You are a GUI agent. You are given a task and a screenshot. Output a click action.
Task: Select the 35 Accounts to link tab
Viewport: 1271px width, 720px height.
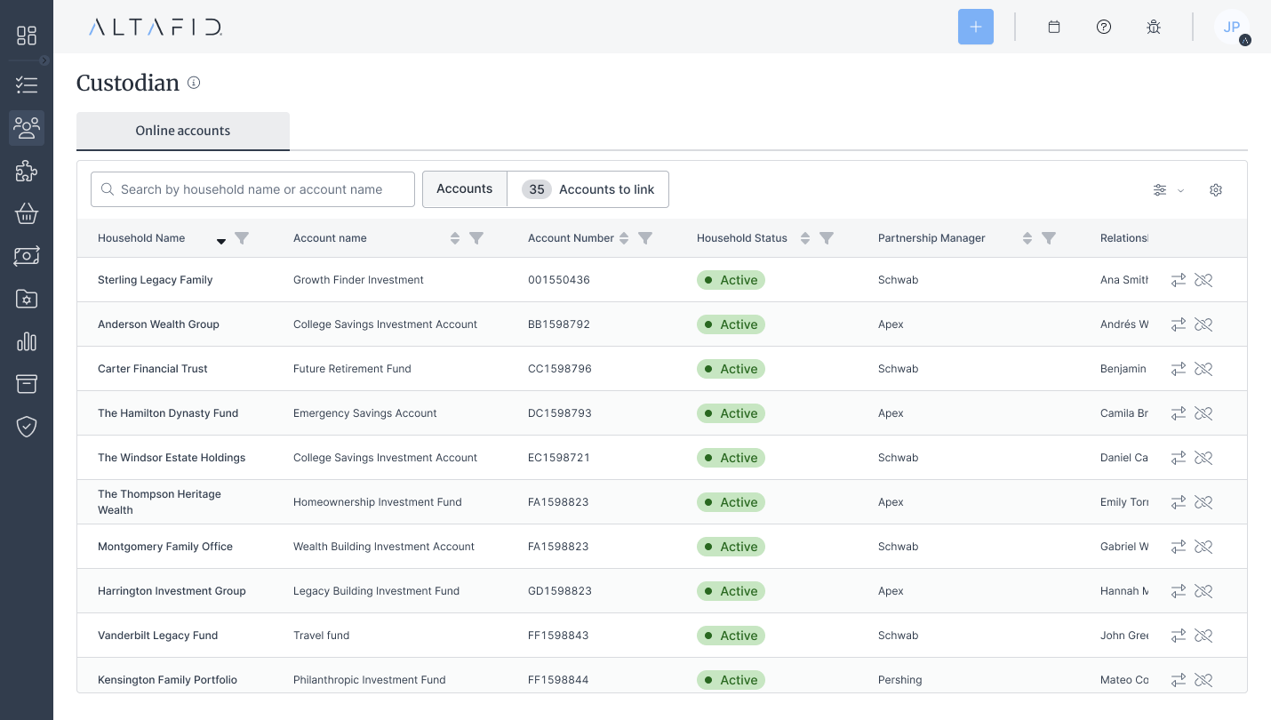pyautogui.click(x=588, y=189)
